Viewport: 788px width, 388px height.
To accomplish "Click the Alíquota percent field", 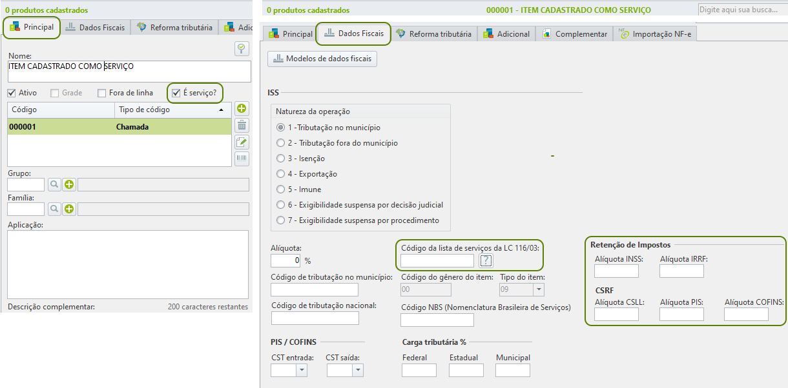I will (x=285, y=260).
